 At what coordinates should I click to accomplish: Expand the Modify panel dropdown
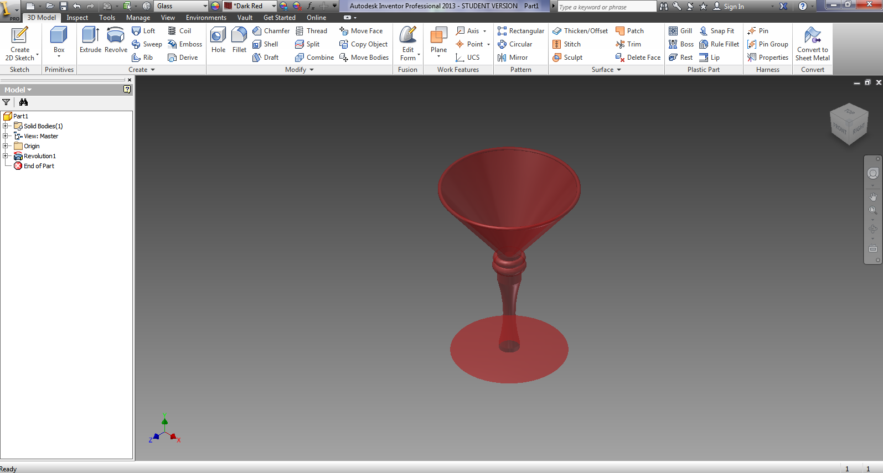[300, 70]
